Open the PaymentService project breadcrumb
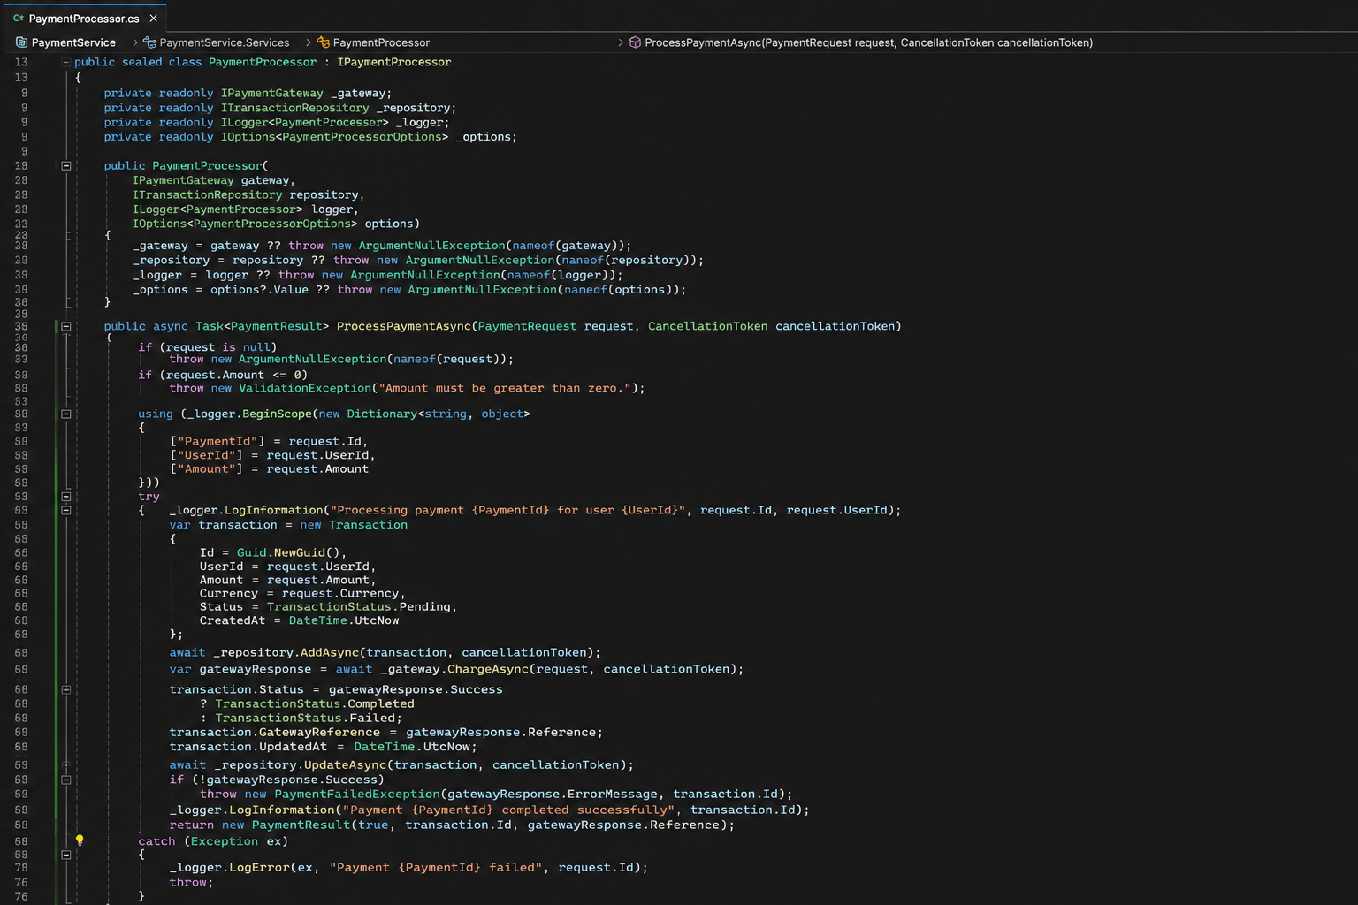The image size is (1358, 905). tap(65, 42)
